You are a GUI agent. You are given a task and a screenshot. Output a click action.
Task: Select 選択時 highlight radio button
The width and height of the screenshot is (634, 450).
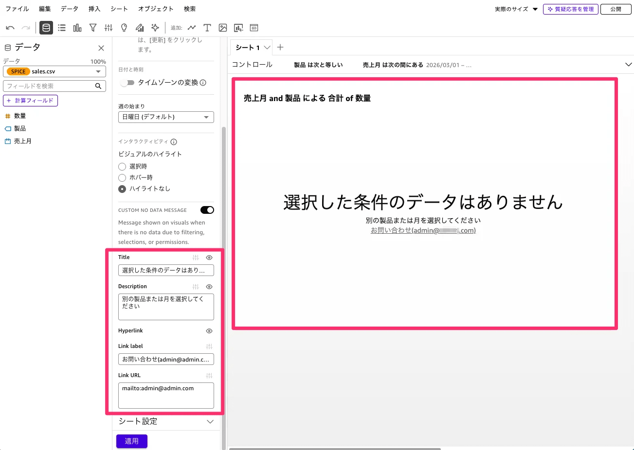[122, 167]
